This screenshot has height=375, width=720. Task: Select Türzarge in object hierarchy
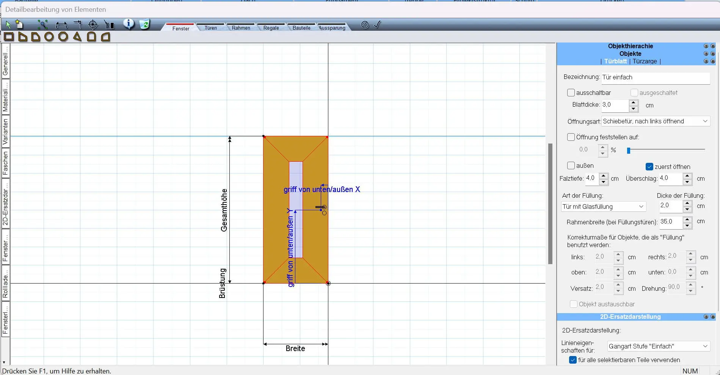click(x=645, y=61)
